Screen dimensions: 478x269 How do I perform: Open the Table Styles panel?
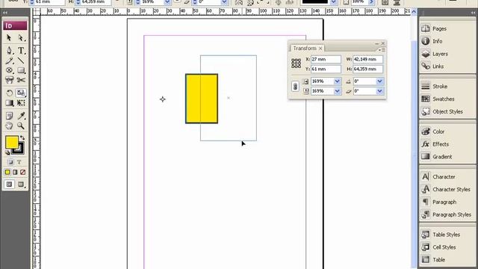tap(447, 235)
